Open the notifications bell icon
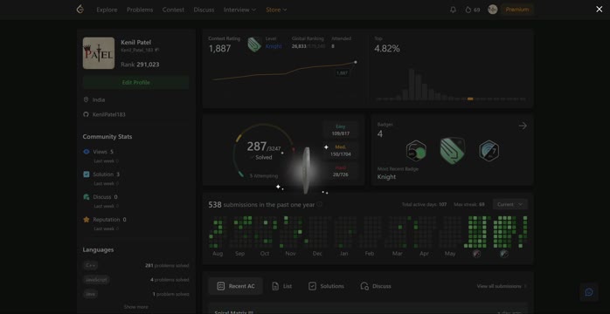610x314 pixels. 453,10
